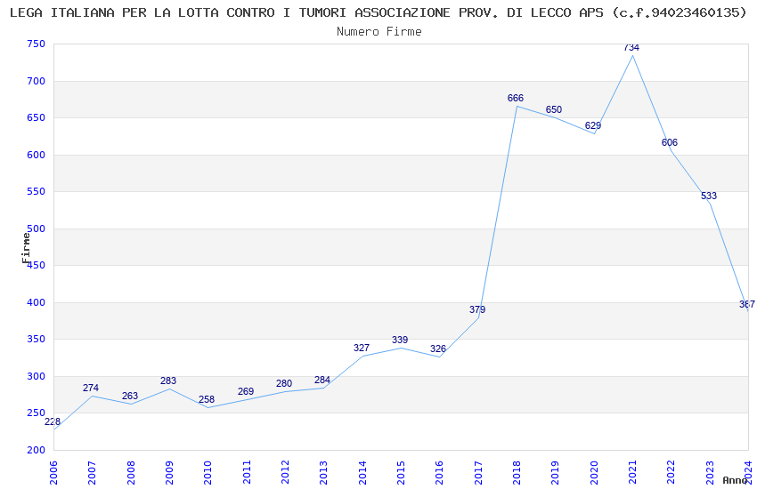Click x-axis year 2015
Image resolution: width=757 pixels, height=489 pixels.
[401, 473]
